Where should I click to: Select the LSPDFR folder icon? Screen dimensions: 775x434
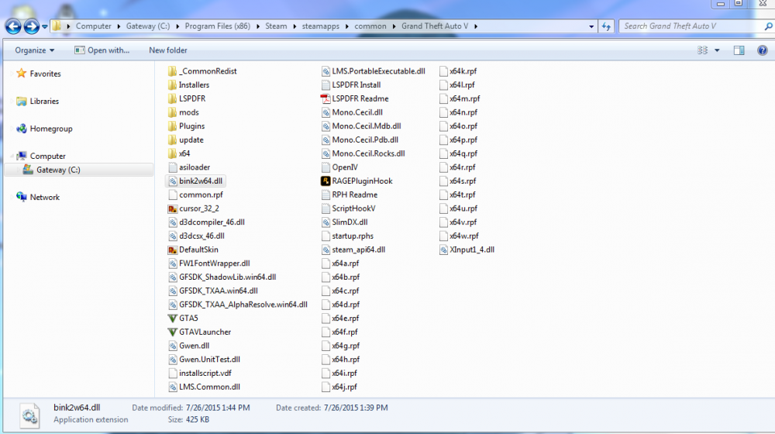[172, 99]
